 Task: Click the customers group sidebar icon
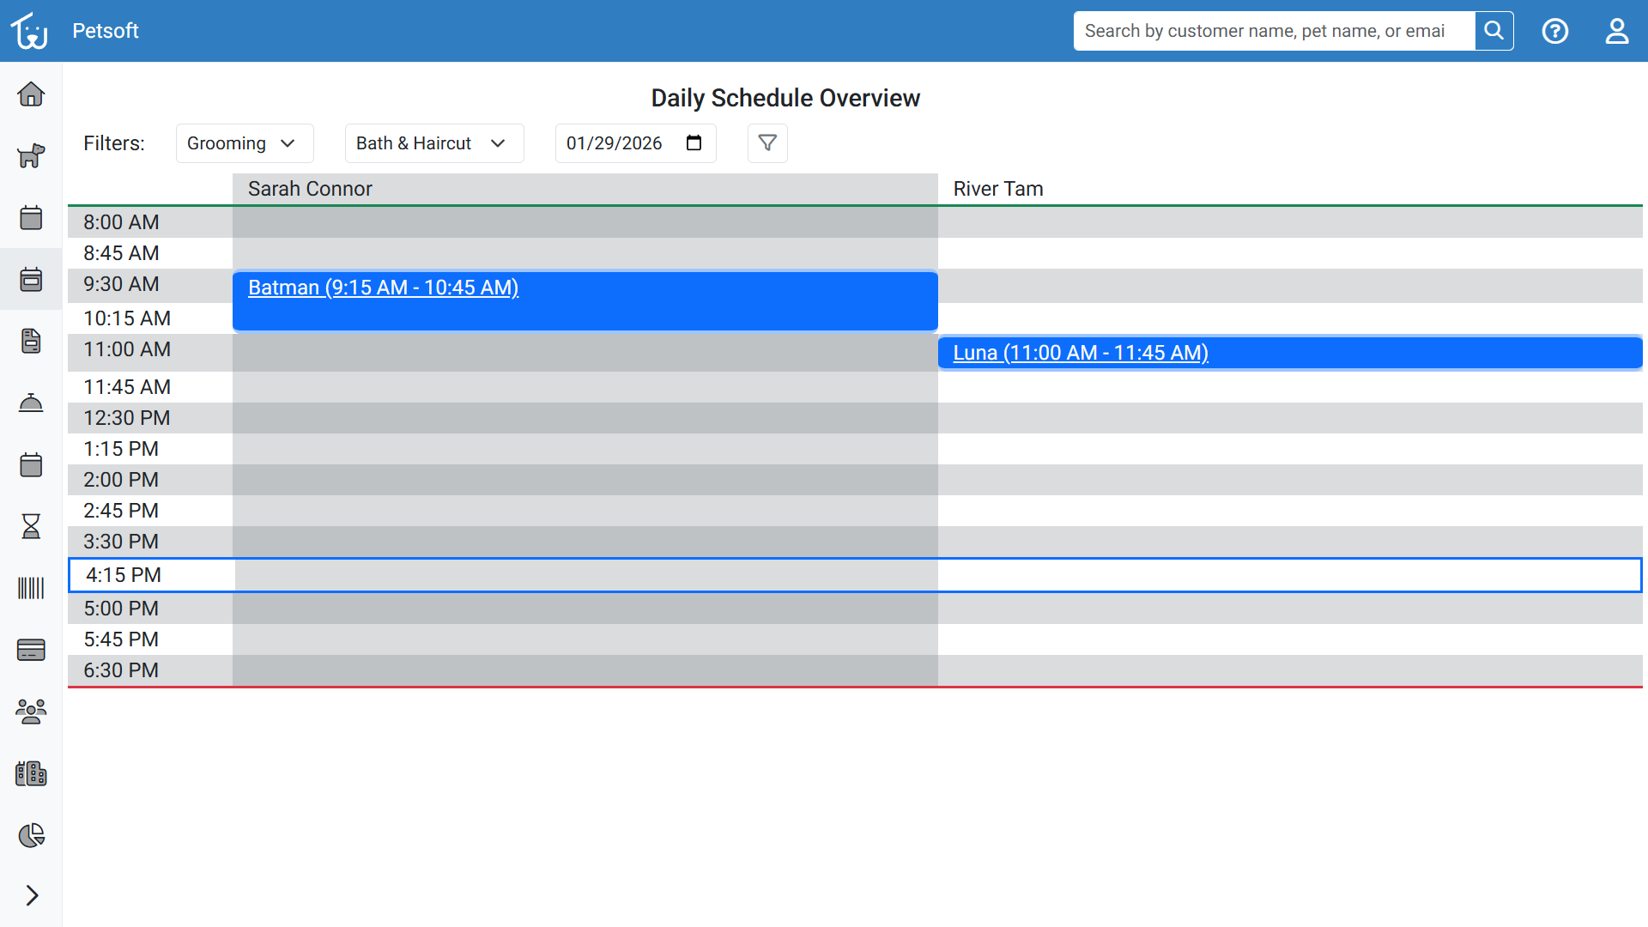[x=31, y=712]
